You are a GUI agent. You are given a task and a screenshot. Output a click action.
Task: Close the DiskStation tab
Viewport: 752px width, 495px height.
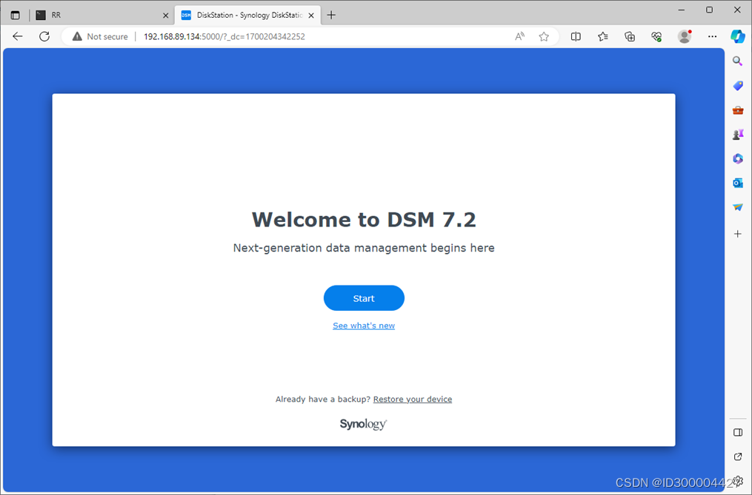click(x=311, y=16)
